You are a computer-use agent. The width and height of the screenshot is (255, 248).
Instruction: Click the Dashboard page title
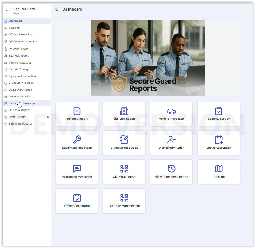(73, 9)
